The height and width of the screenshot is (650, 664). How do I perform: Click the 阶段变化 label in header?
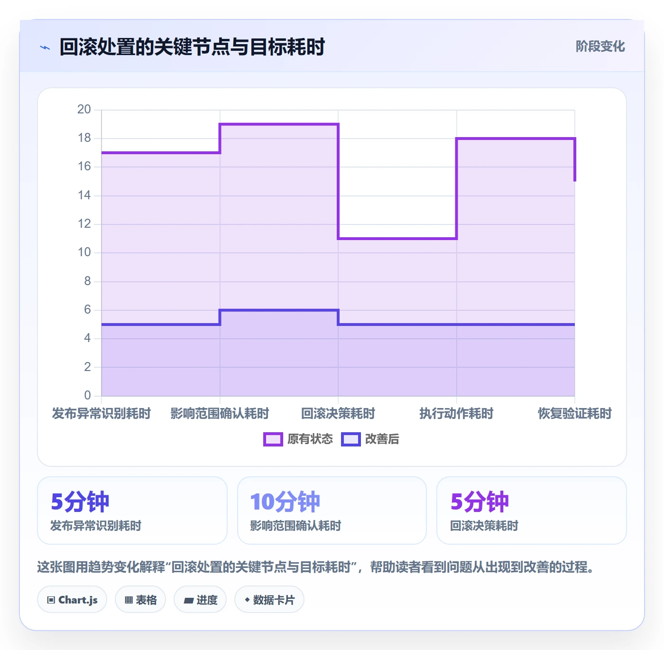click(600, 46)
